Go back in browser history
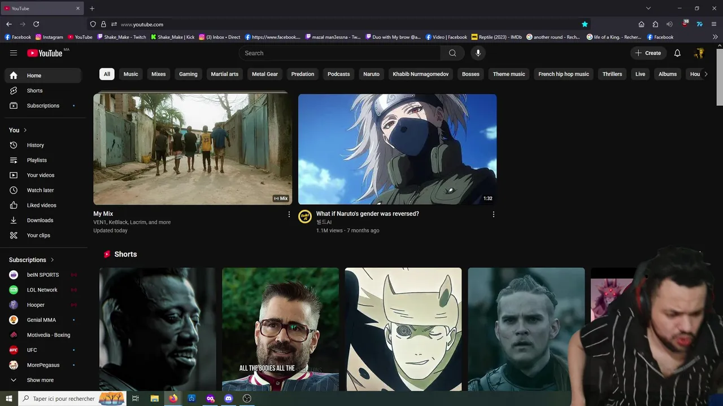The image size is (723, 406). (9, 24)
